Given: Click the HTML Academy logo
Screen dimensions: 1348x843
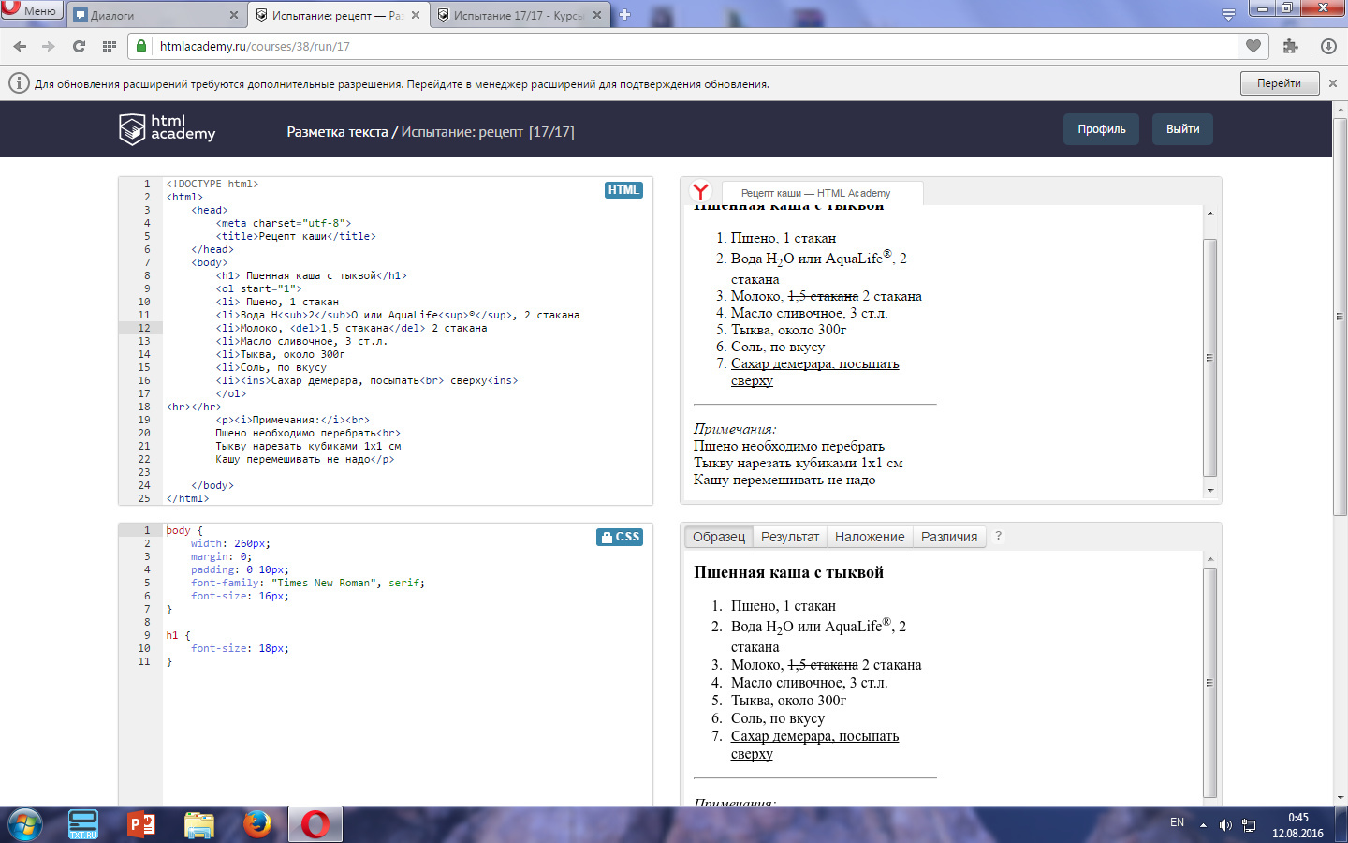Looking at the screenshot, I should pos(168,128).
